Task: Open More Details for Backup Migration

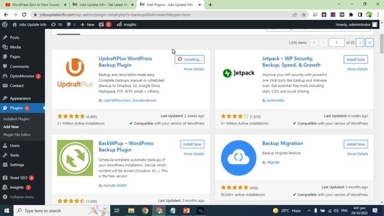Action: pos(358,154)
